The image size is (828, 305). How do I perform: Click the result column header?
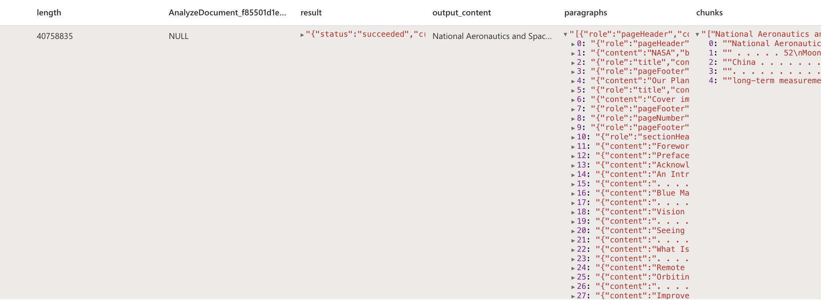click(311, 13)
